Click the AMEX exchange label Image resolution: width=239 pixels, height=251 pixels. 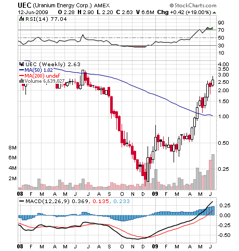(x=102, y=6)
